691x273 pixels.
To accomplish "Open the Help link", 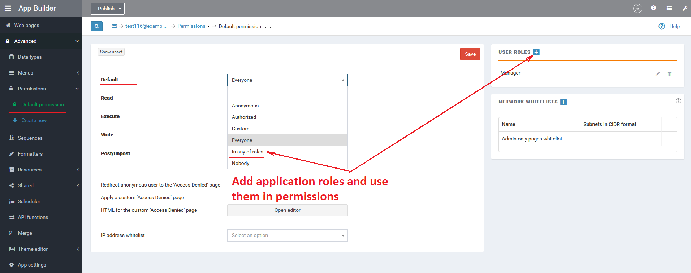I will tap(674, 26).
